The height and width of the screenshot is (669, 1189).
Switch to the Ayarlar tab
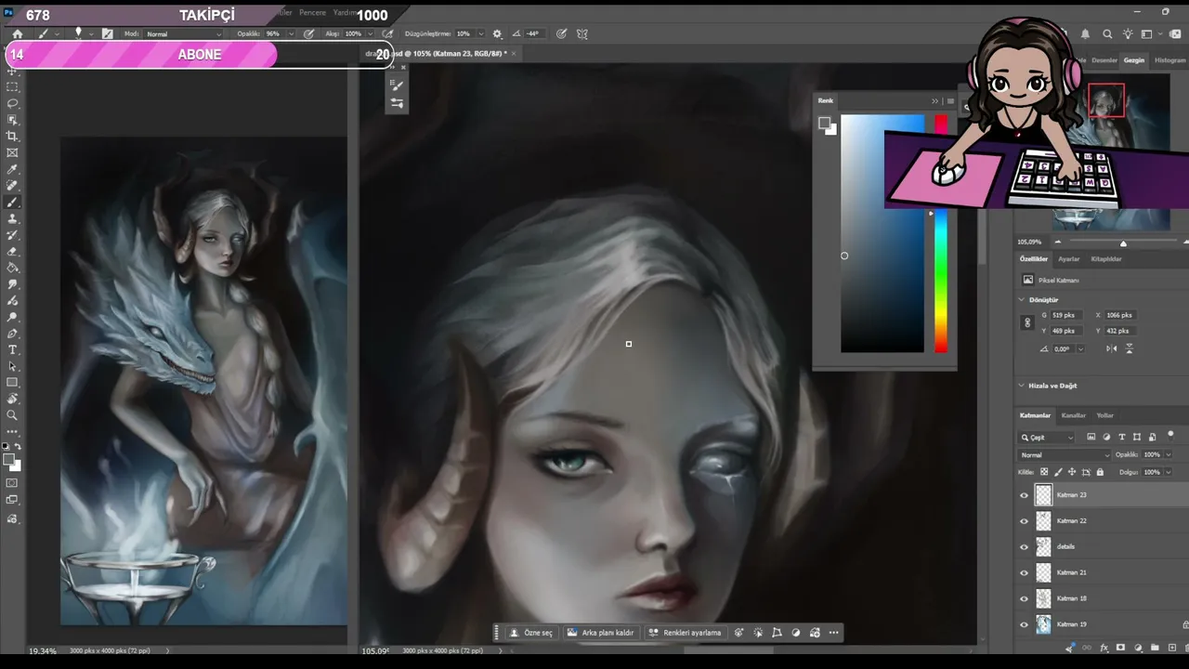pyautogui.click(x=1069, y=259)
